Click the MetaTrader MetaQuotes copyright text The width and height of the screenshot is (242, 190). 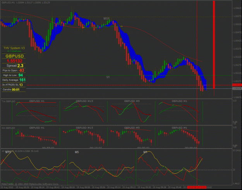[30, 184]
